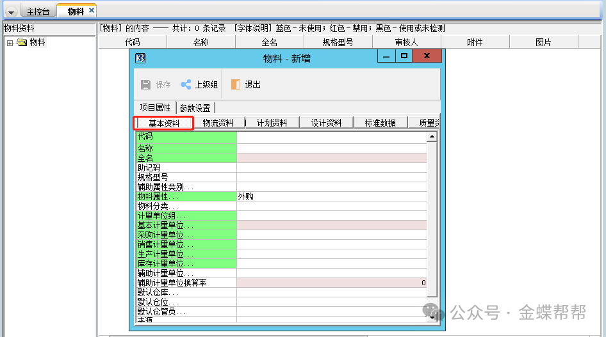Image resolution: width=606 pixels, height=337 pixels.
Task: Switch to 计划资料 tab
Action: click(x=272, y=123)
